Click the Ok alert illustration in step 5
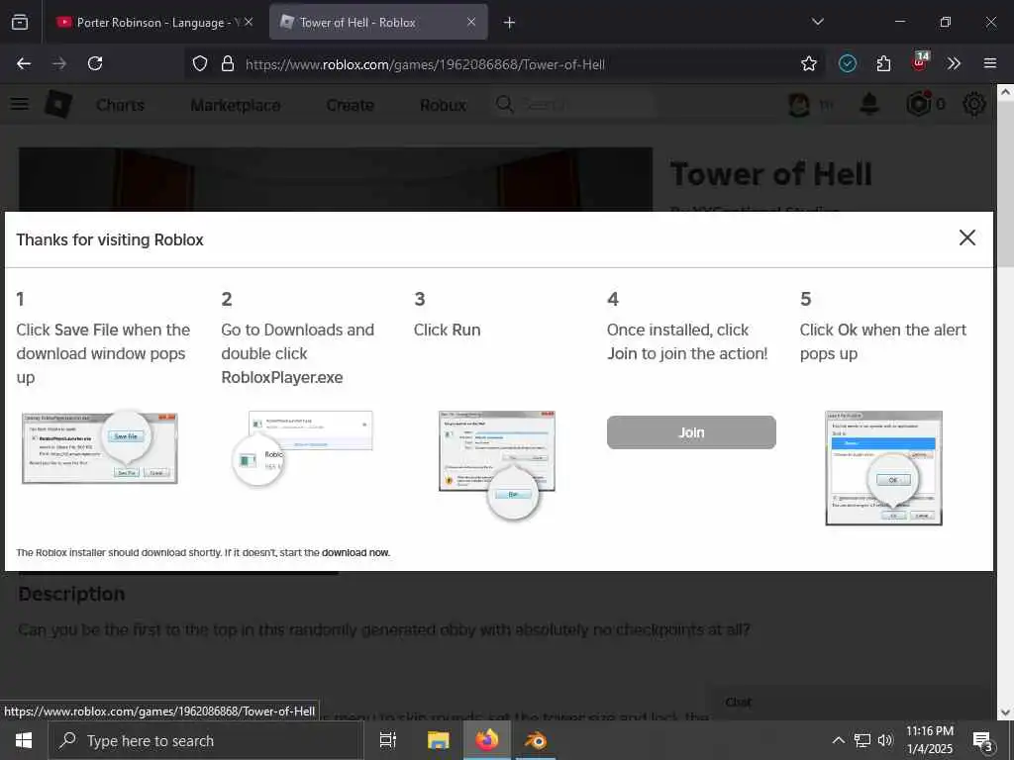Image resolution: width=1014 pixels, height=760 pixels. point(883,468)
